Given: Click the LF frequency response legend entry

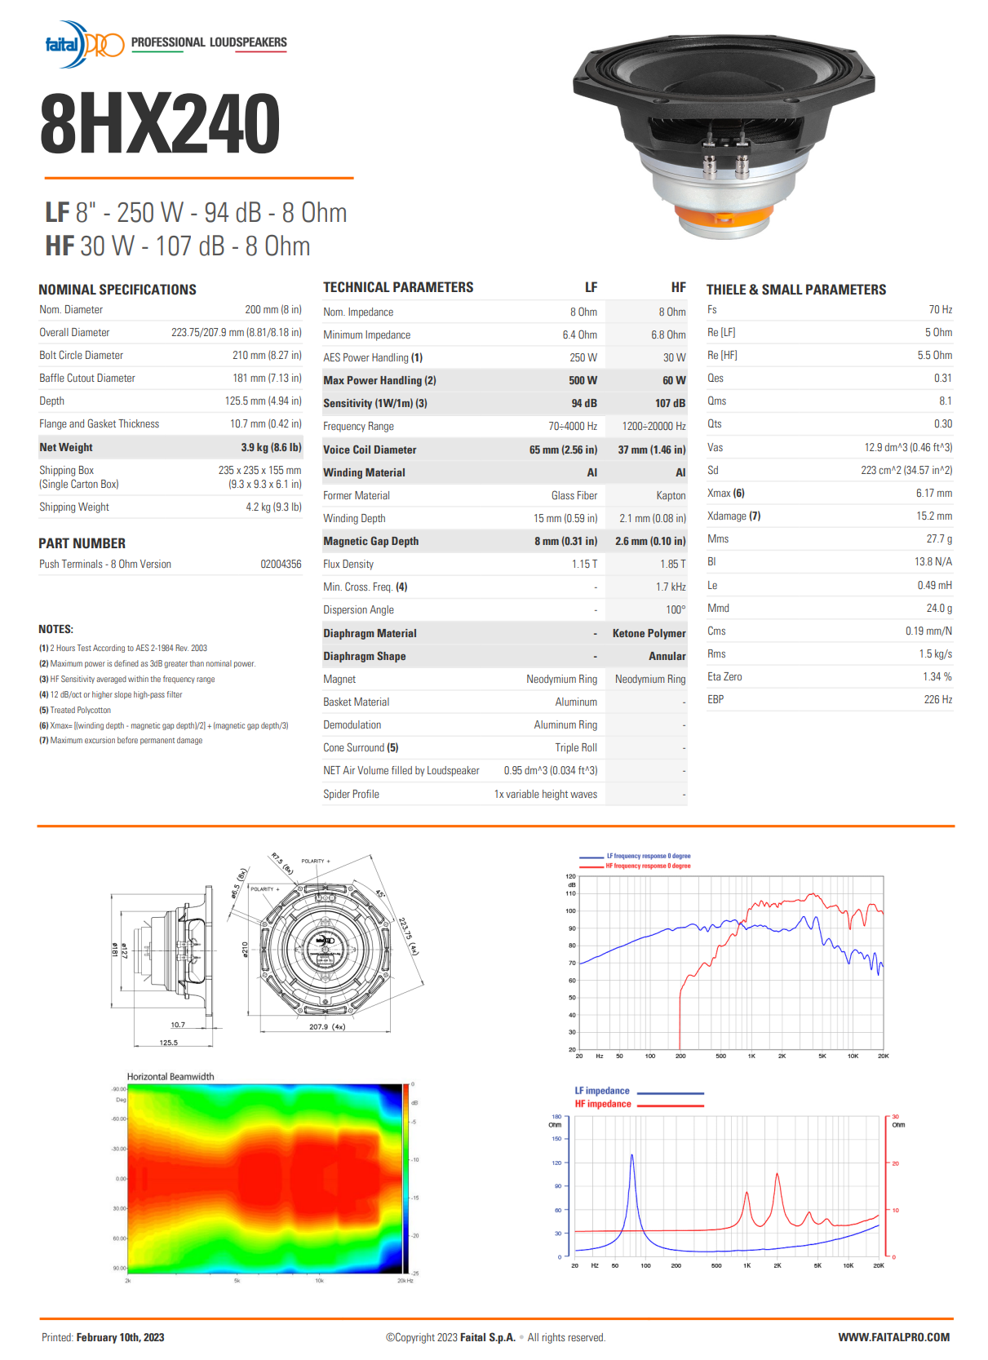Looking at the screenshot, I should tap(636, 857).
